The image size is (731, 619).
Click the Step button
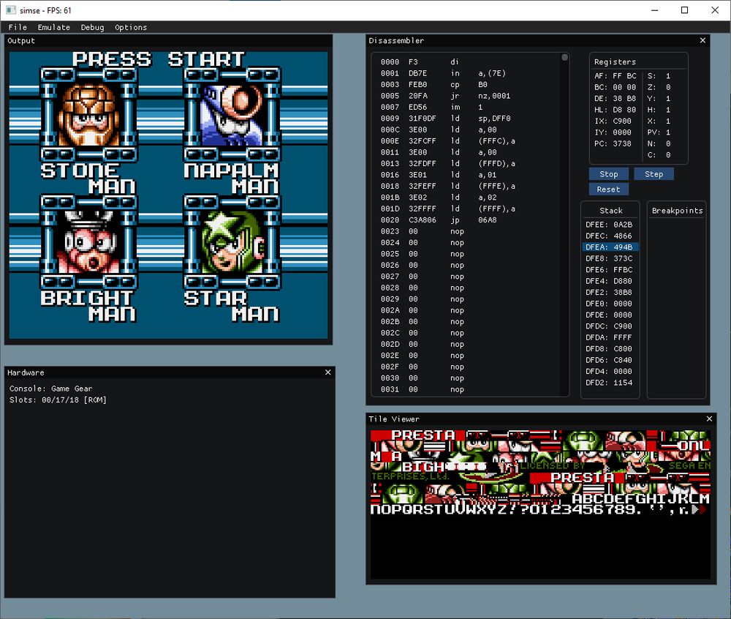654,174
